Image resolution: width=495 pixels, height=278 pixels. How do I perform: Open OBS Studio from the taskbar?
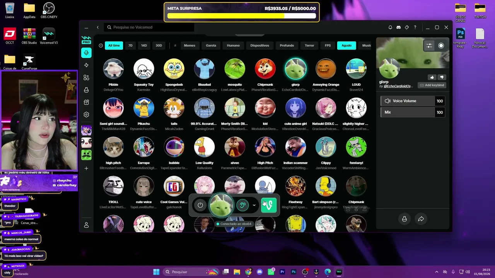(305, 272)
